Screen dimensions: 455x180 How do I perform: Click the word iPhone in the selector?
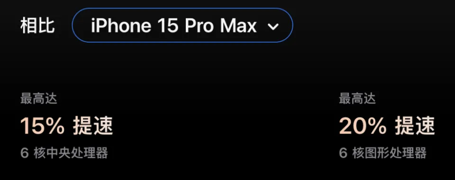click(x=121, y=26)
